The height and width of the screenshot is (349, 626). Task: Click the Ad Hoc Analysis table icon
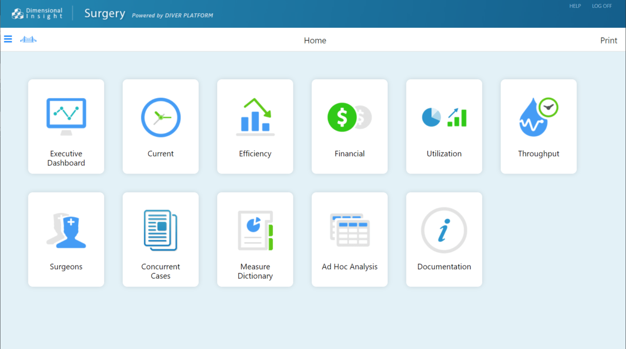click(x=349, y=230)
